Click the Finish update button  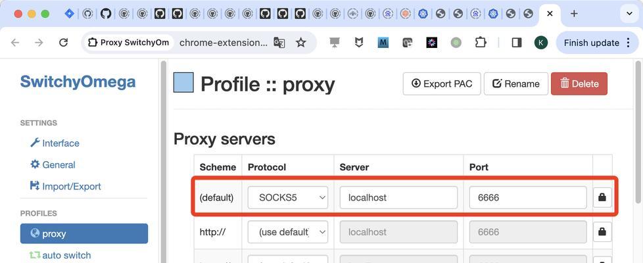597,43
